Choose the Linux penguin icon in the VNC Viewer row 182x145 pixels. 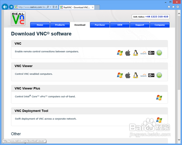[x=135, y=75]
